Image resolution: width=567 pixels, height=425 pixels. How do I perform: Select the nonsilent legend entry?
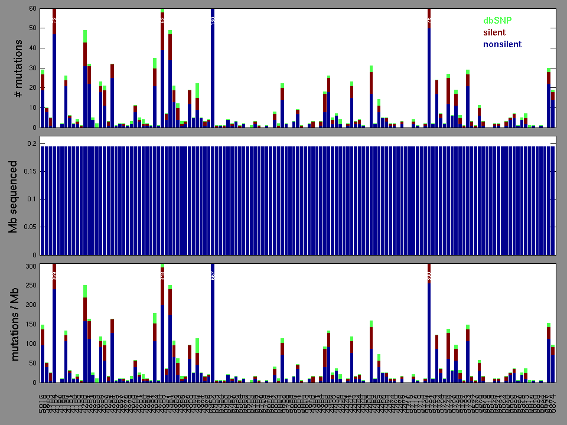502,44
